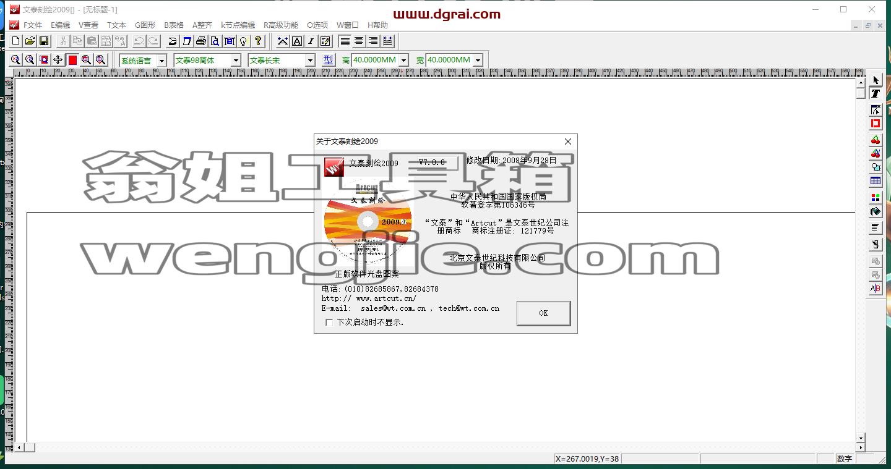The width and height of the screenshot is (891, 469).
Task: Click the Save floppy disk icon
Action: (x=44, y=41)
